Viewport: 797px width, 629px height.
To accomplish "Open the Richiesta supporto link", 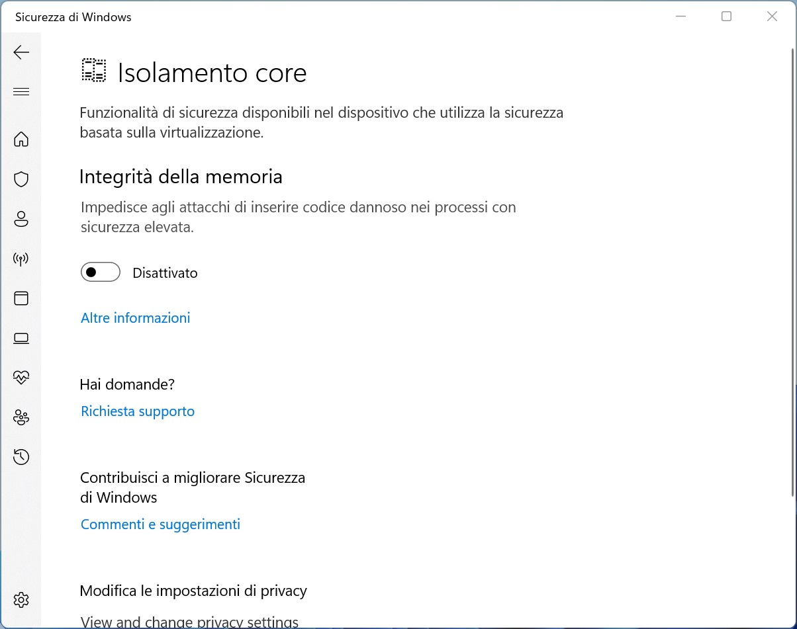I will point(138,411).
